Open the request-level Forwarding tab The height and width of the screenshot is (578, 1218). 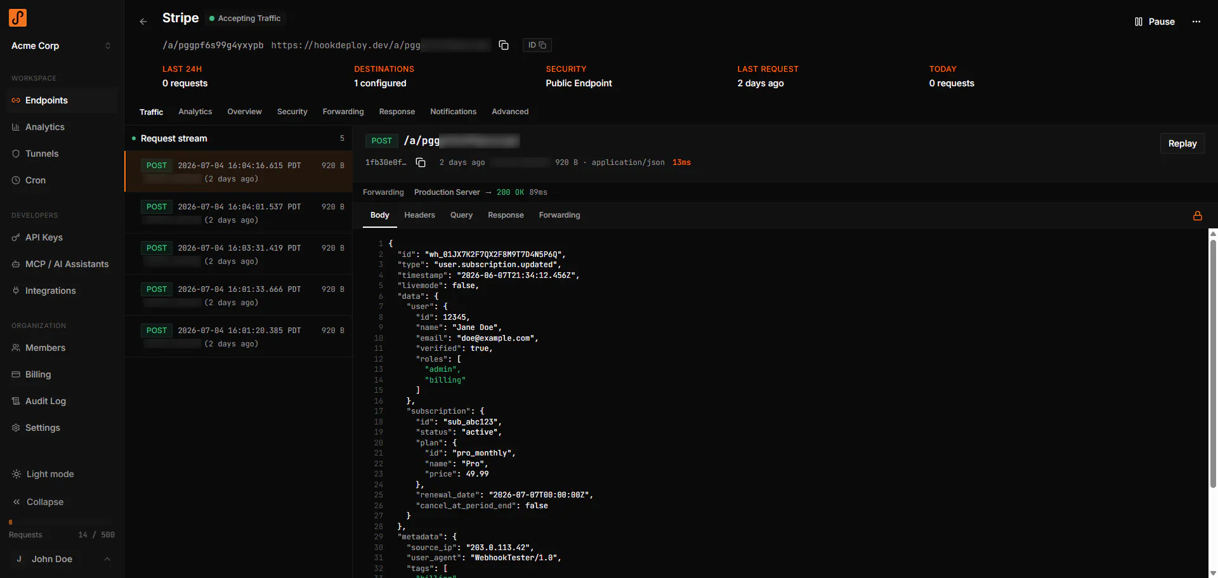pos(560,215)
